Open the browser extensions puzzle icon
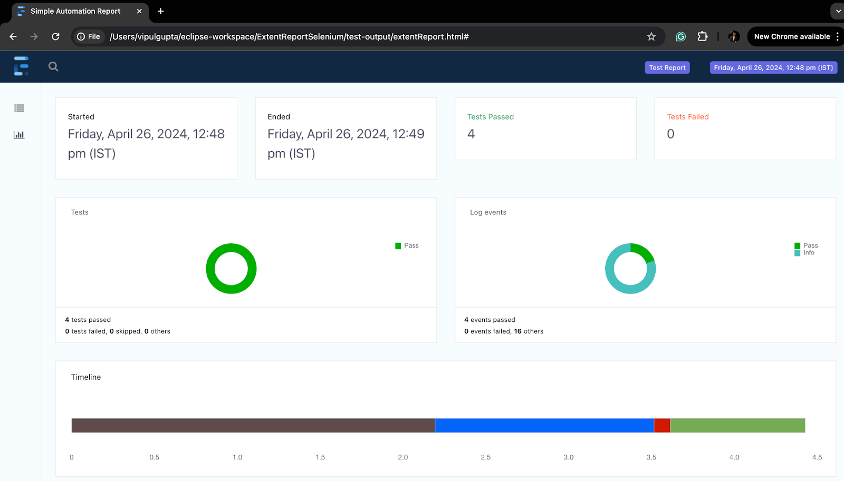Screen dimensions: 844x481 click(x=703, y=36)
